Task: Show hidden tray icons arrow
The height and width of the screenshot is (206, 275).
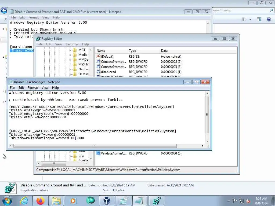Action: pos(228,201)
